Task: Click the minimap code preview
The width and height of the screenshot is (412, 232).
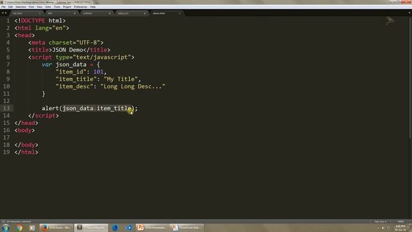Action: click(391, 21)
